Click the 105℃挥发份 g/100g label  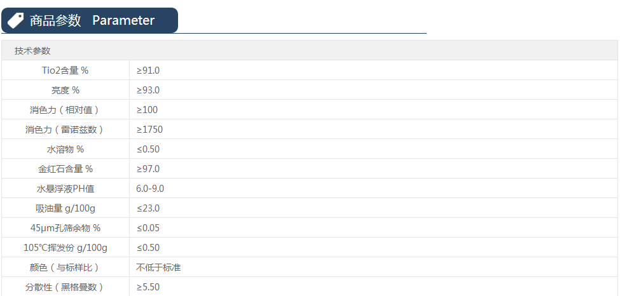(x=65, y=248)
